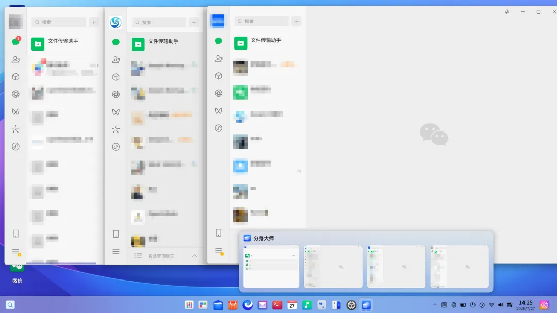Open 文件传输助手 chat in front WeChat window
The image size is (557, 313).
(268, 43)
